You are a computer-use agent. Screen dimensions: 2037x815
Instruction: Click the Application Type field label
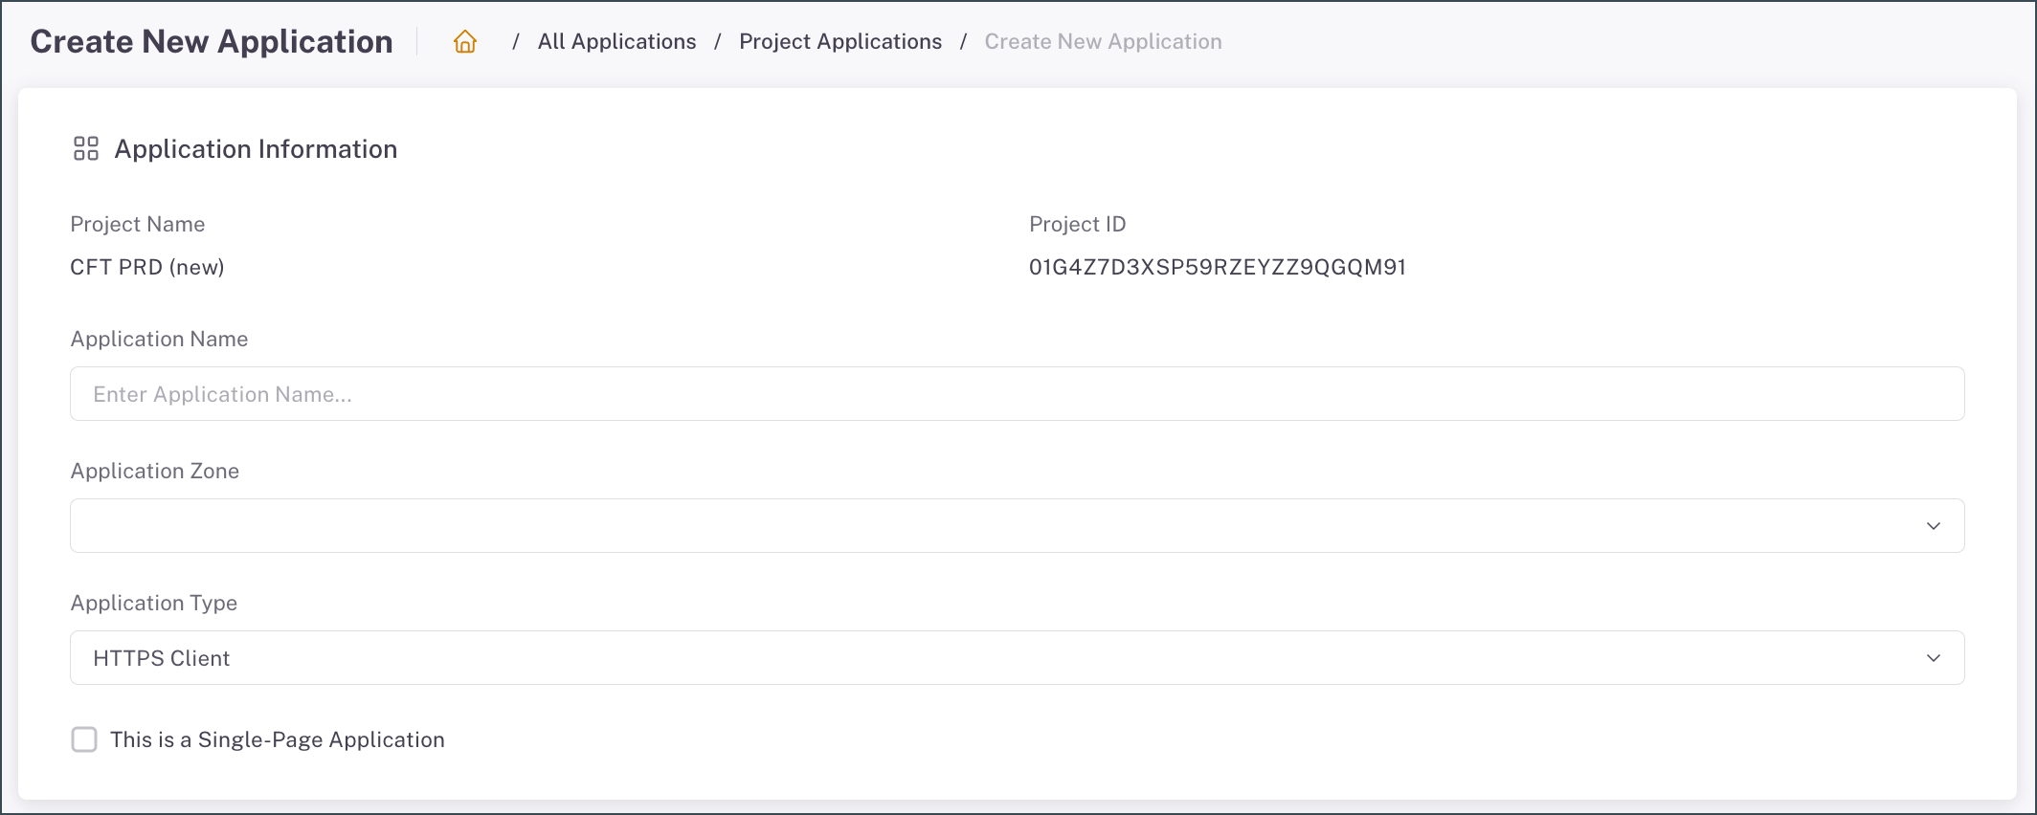tap(154, 603)
